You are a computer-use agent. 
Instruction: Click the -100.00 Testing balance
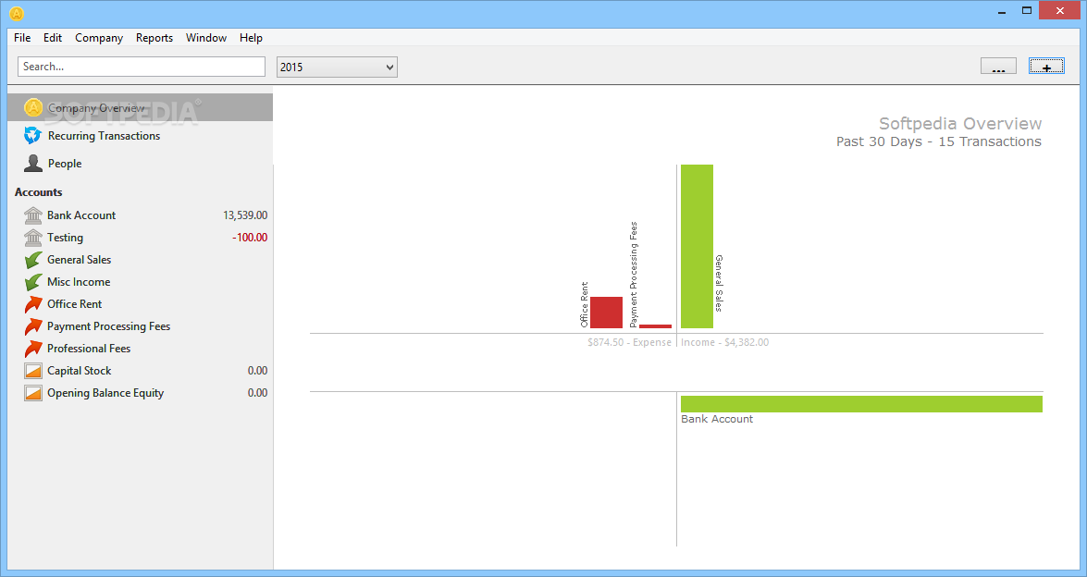click(250, 238)
